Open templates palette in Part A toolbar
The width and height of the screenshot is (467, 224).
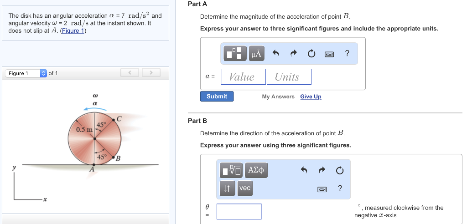tap(234, 54)
